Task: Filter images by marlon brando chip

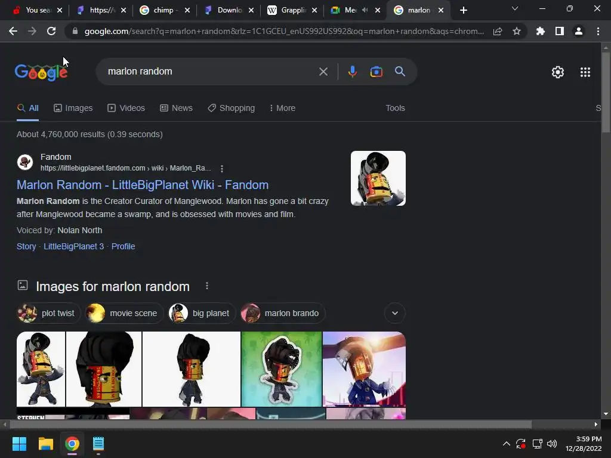Action: pos(282,313)
